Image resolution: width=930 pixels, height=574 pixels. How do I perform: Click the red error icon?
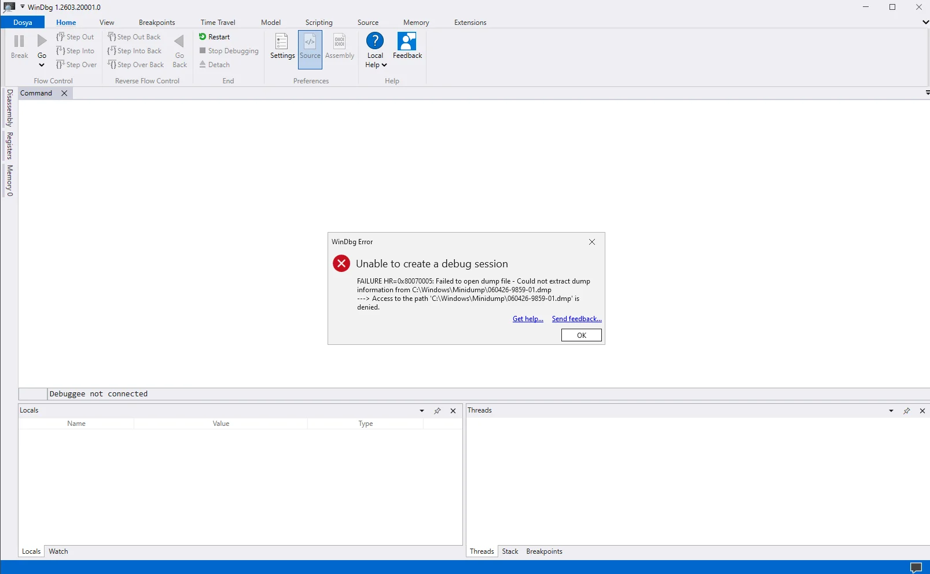[x=341, y=264]
